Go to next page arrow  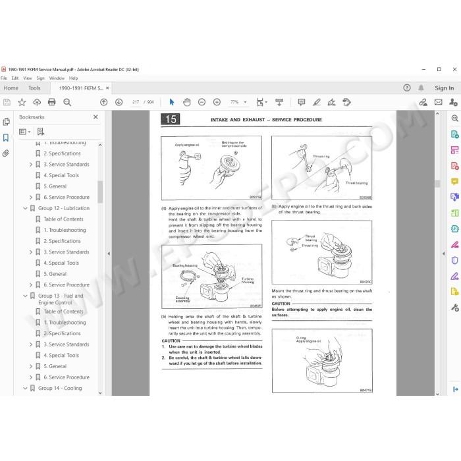119,102
